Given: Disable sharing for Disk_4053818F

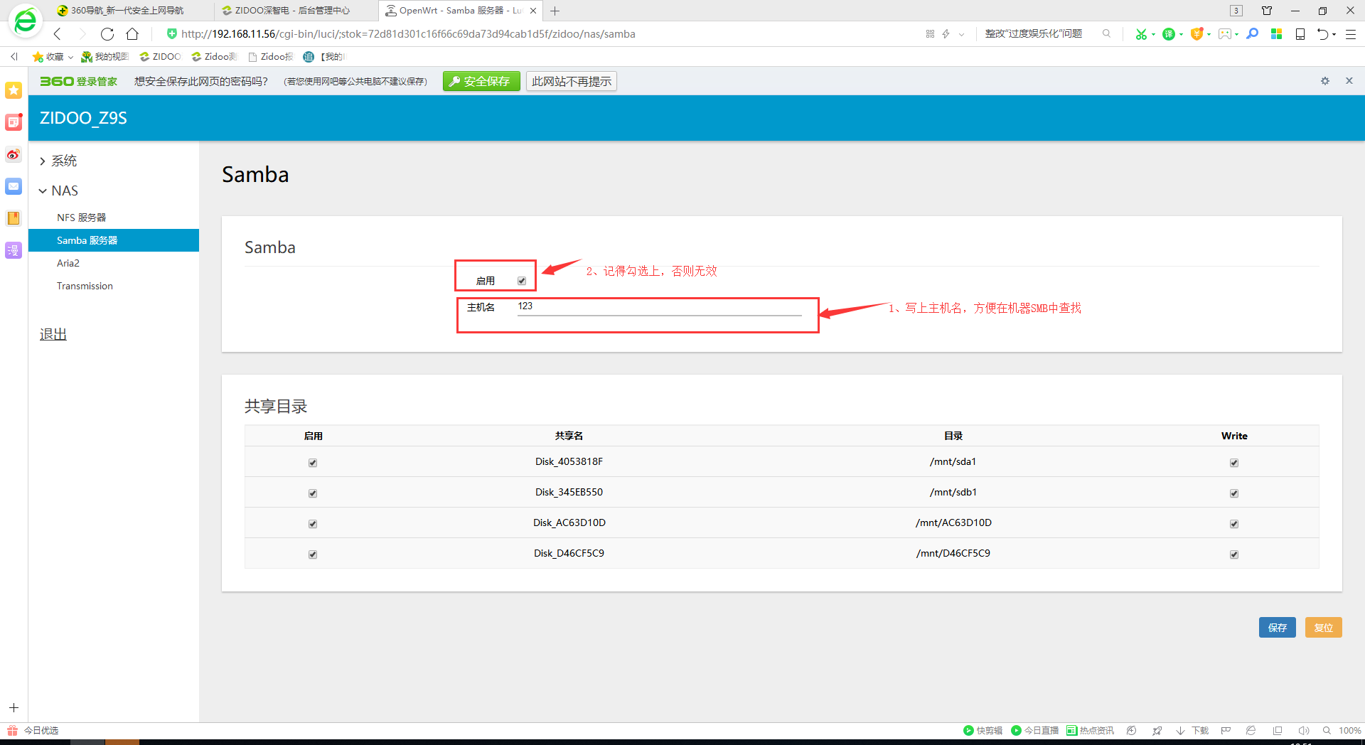Looking at the screenshot, I should point(313,463).
